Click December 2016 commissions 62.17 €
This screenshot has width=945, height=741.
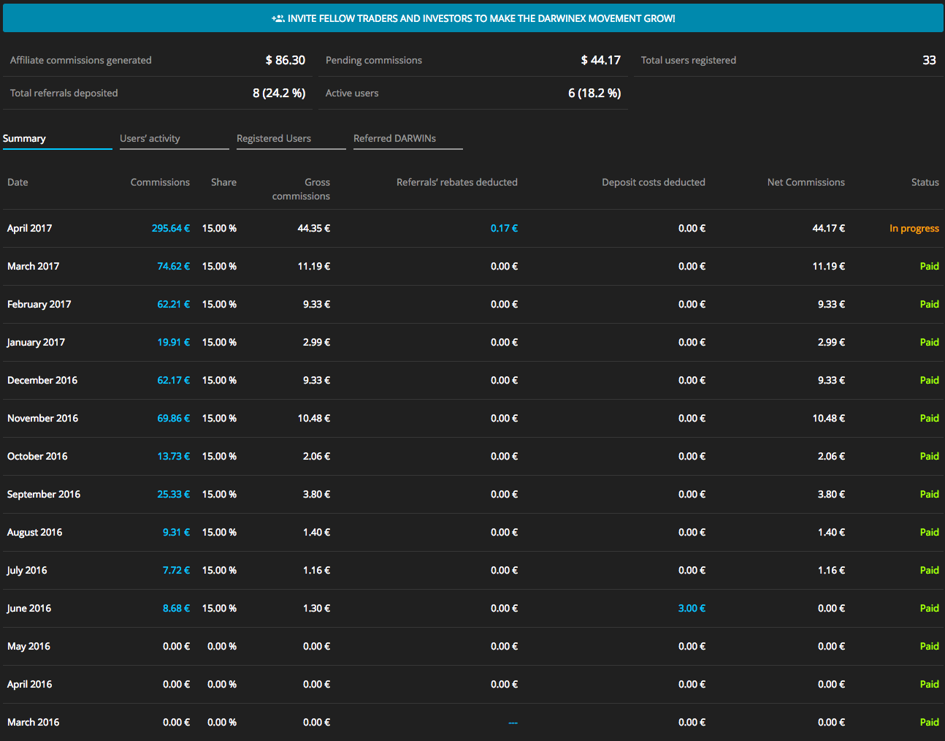(x=173, y=380)
